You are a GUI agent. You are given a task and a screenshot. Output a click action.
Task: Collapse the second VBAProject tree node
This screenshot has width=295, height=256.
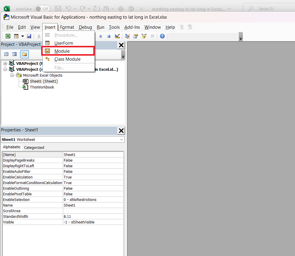click(x=5, y=69)
